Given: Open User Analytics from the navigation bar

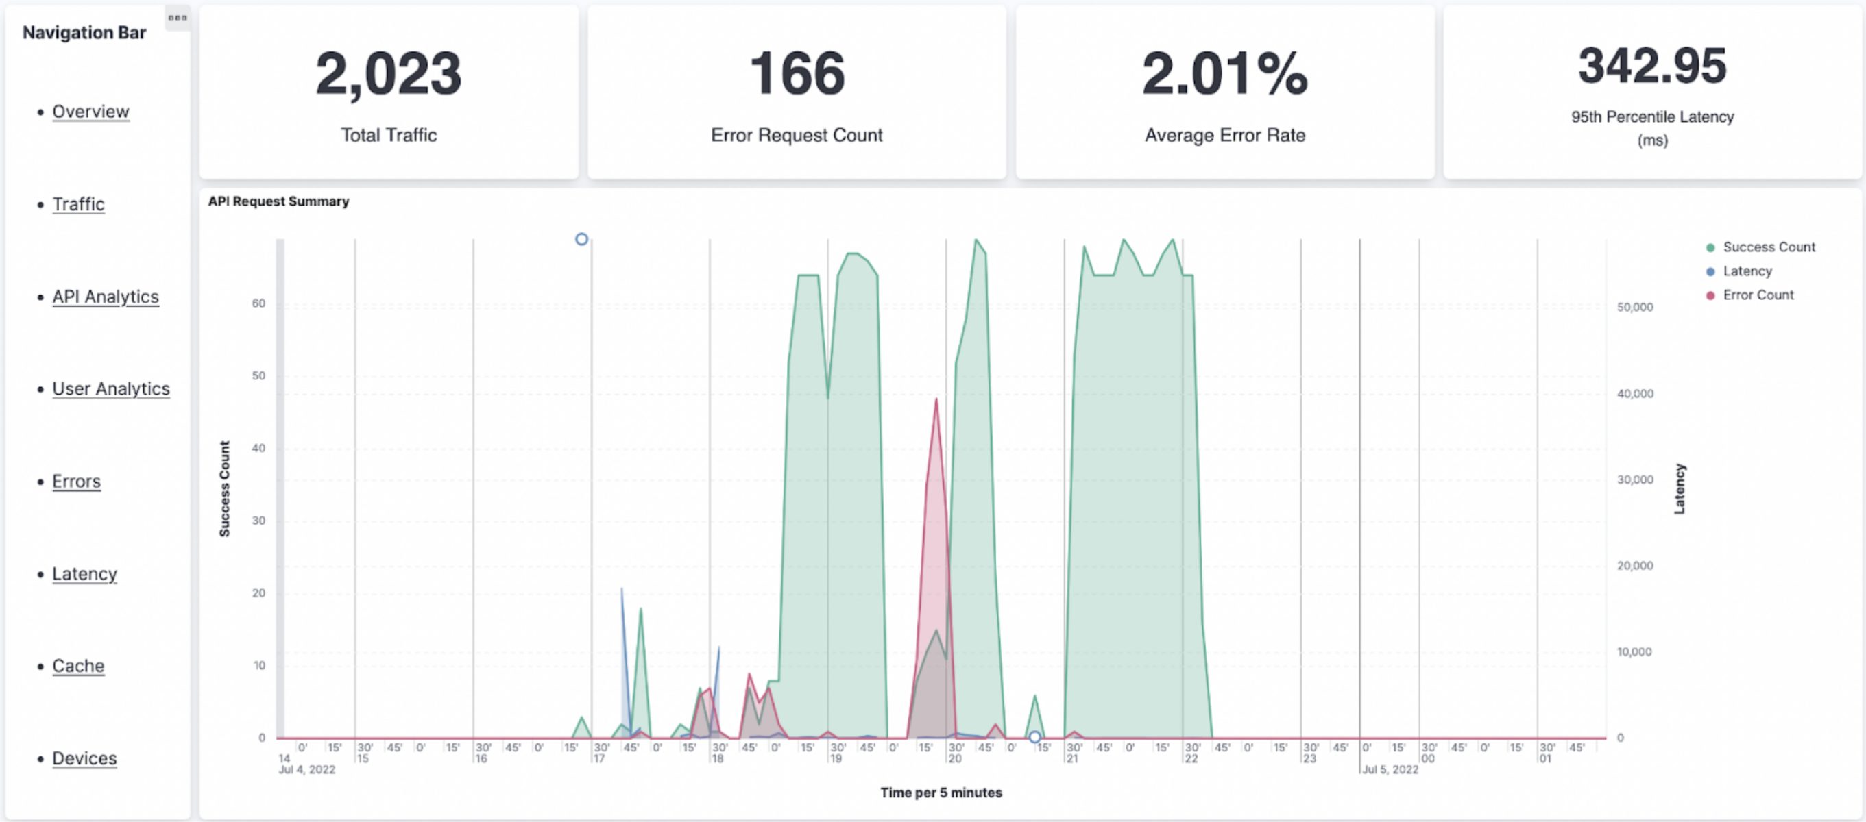Looking at the screenshot, I should [x=111, y=388].
